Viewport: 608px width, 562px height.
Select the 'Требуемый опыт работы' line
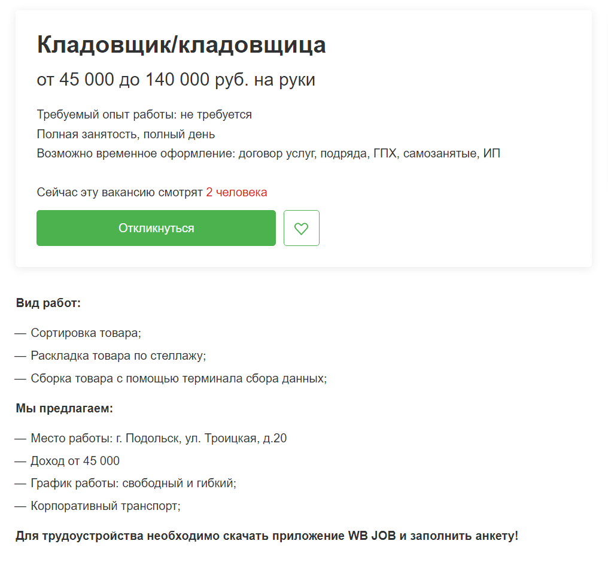tap(144, 114)
